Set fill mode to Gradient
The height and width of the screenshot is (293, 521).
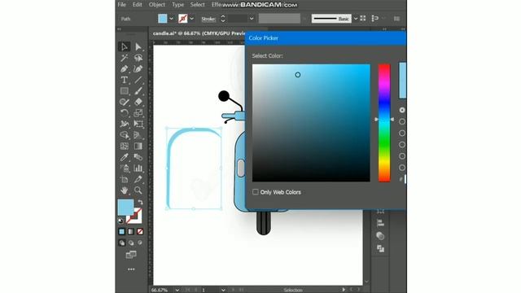point(131,231)
